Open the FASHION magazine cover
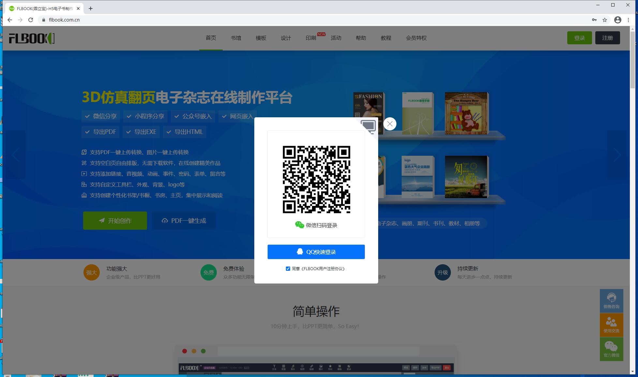 pos(368,105)
